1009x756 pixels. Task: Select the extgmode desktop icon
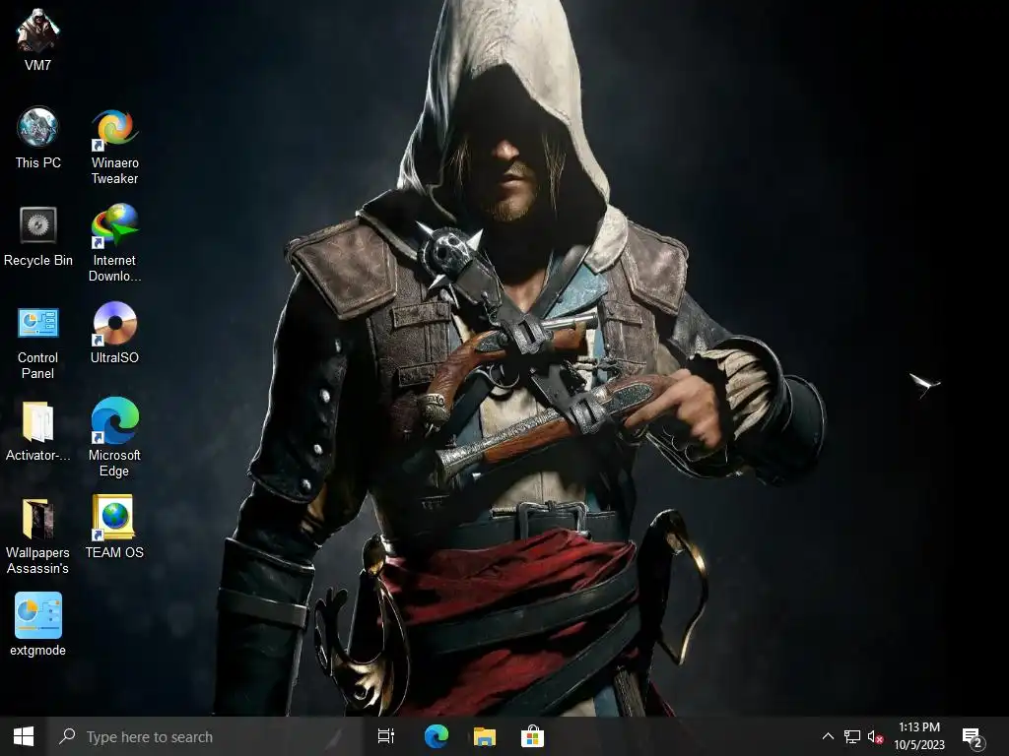(x=38, y=624)
